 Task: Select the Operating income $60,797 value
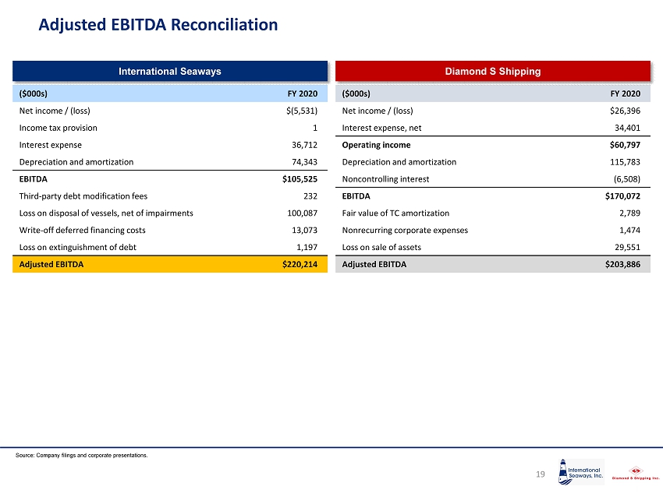tap(624, 145)
